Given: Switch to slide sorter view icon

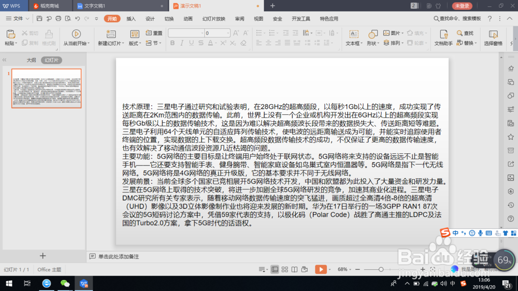Looking at the screenshot, I should pos(285,270).
